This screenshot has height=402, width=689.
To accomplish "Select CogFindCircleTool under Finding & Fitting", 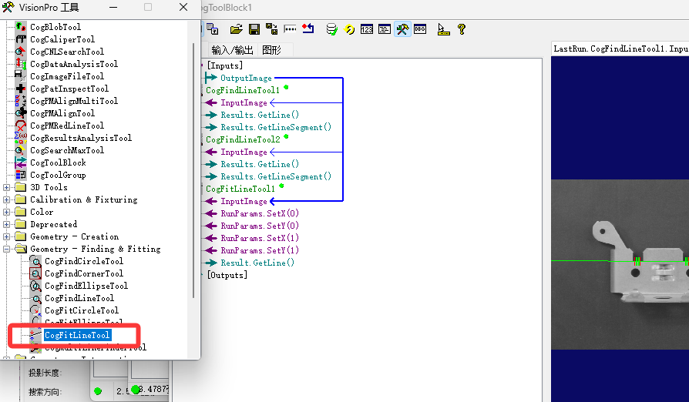I will coord(84,261).
